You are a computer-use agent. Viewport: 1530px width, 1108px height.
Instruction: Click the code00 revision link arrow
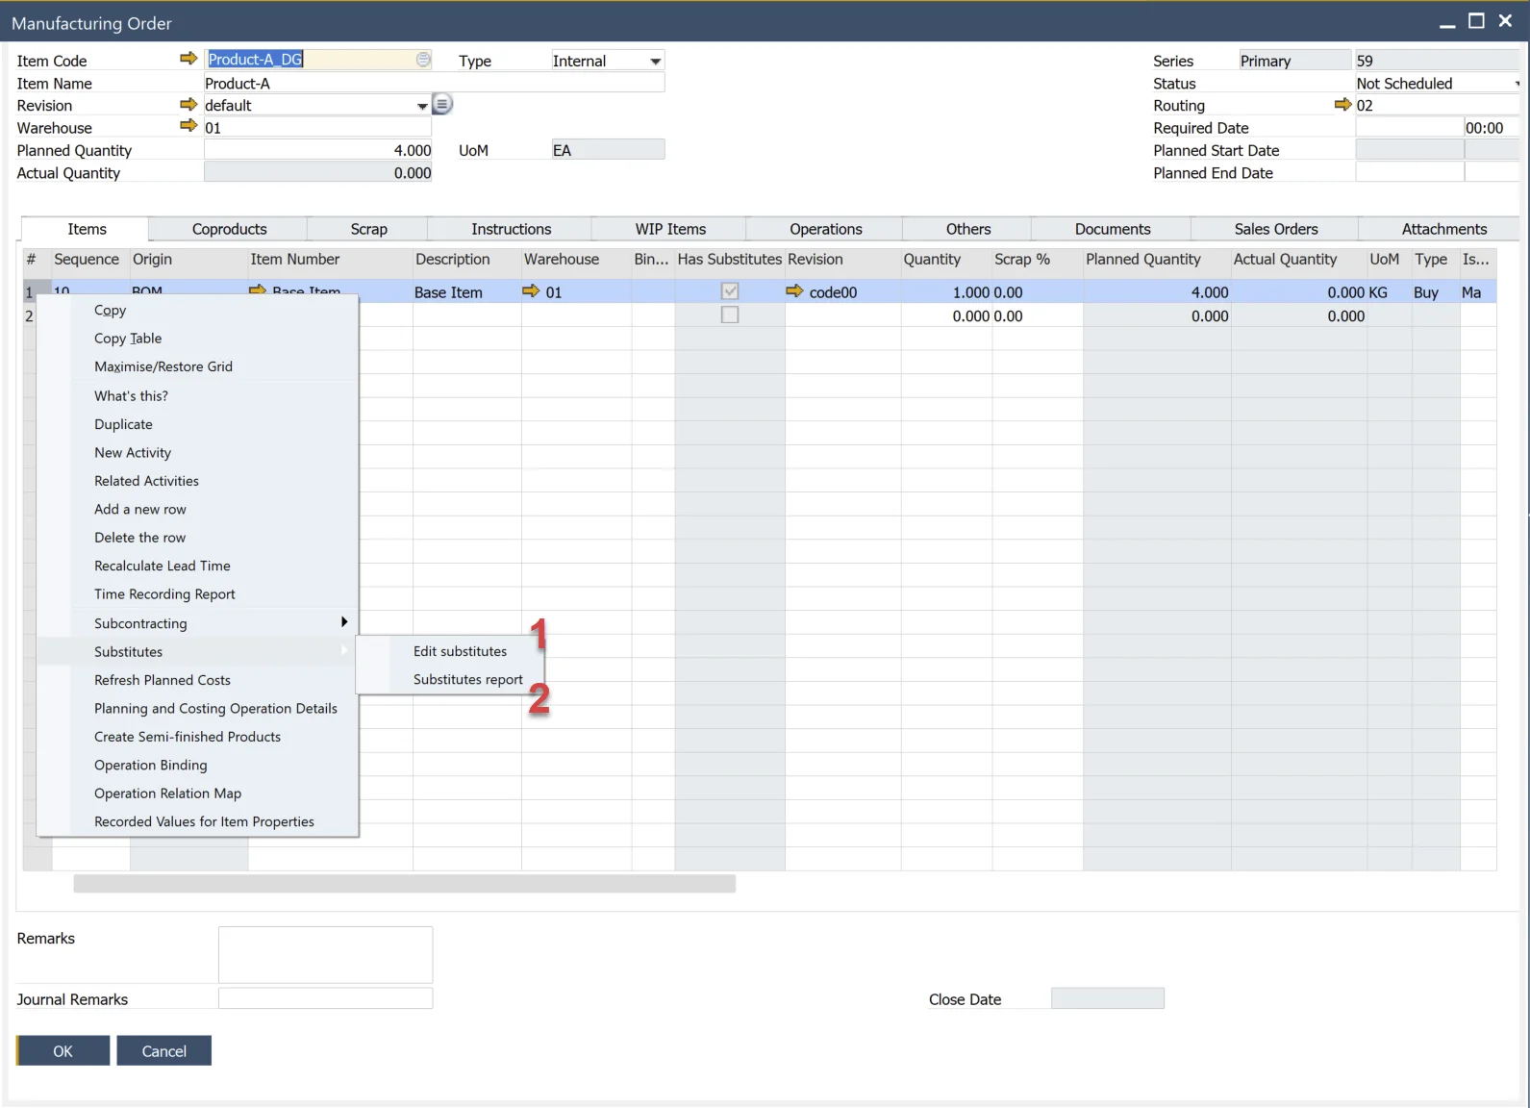pyautogui.click(x=794, y=290)
